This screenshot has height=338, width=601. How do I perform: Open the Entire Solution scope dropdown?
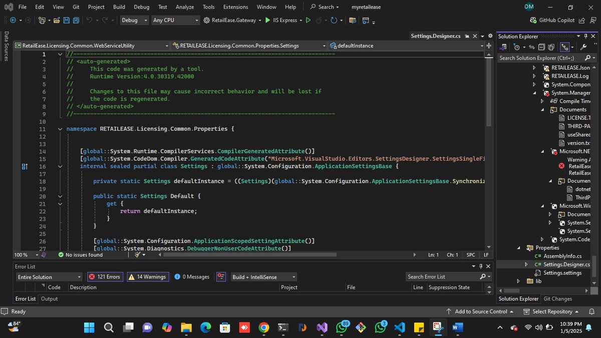(x=49, y=277)
